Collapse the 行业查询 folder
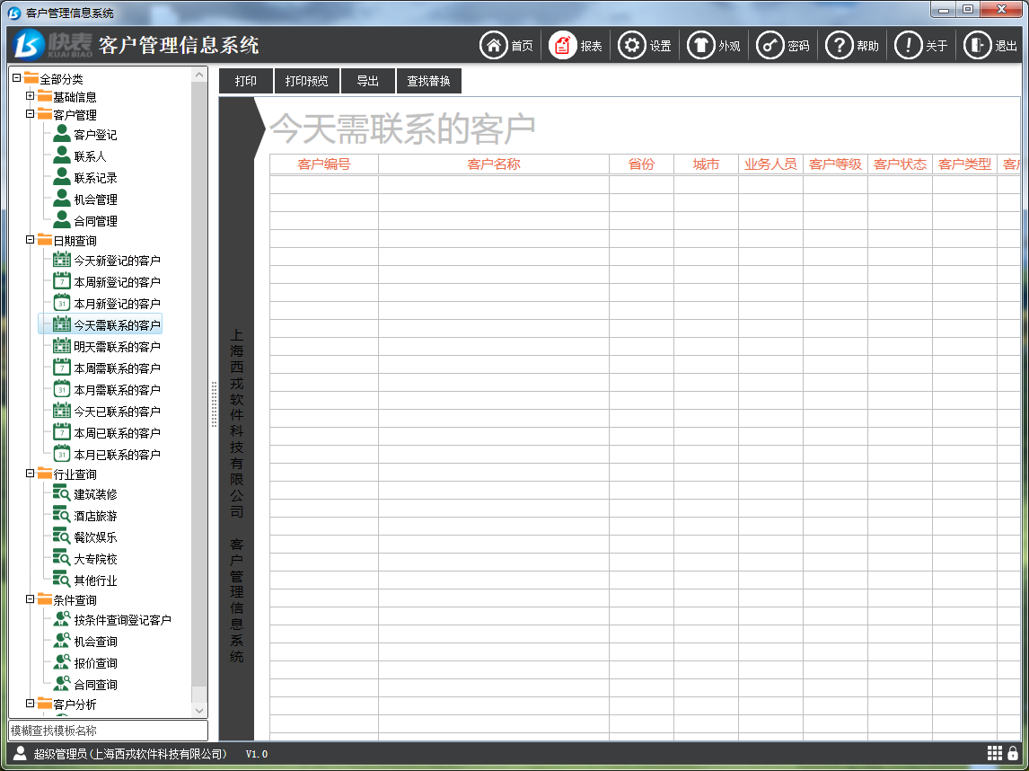This screenshot has height=771, width=1029. point(31,473)
